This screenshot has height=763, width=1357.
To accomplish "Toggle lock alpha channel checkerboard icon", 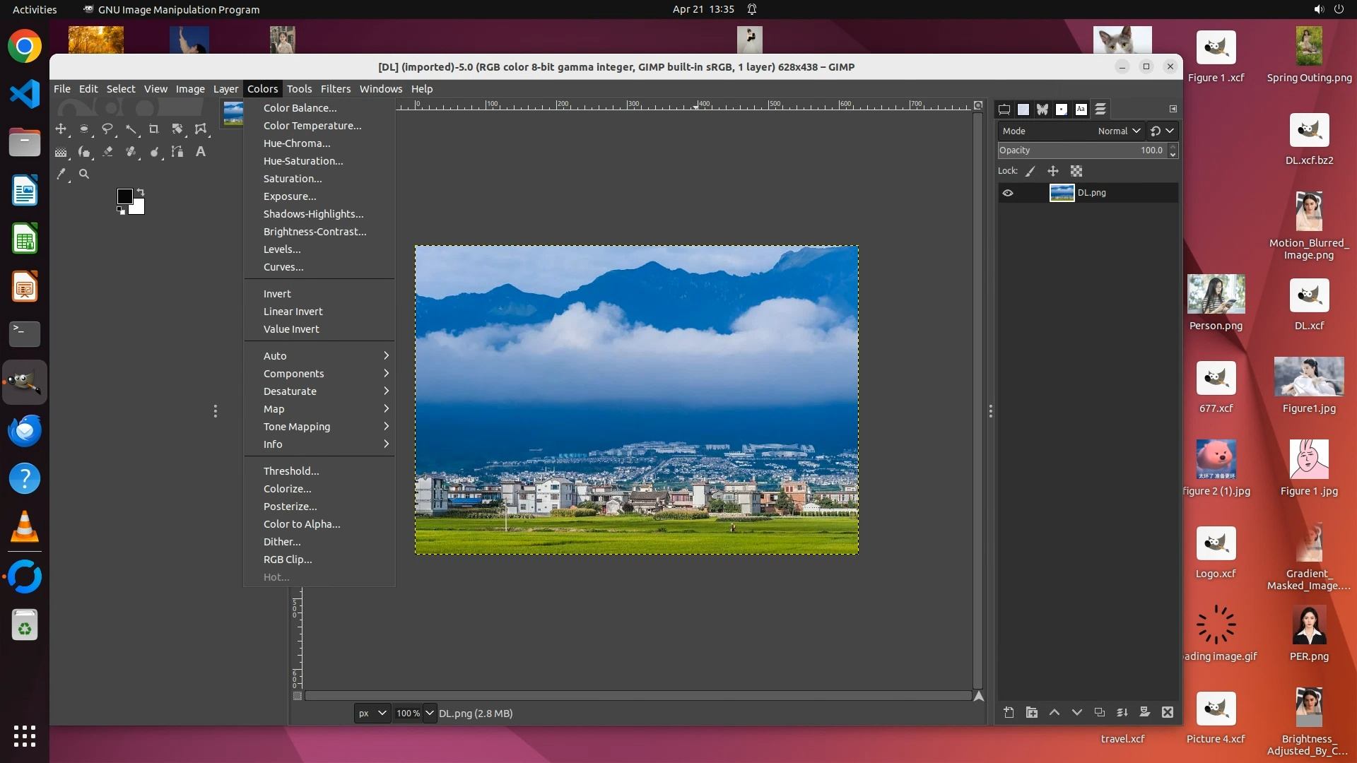I will click(x=1076, y=171).
